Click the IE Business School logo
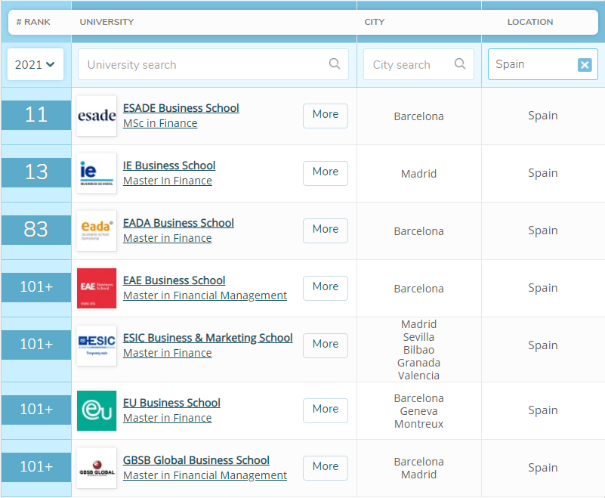605x498 pixels. click(x=97, y=173)
